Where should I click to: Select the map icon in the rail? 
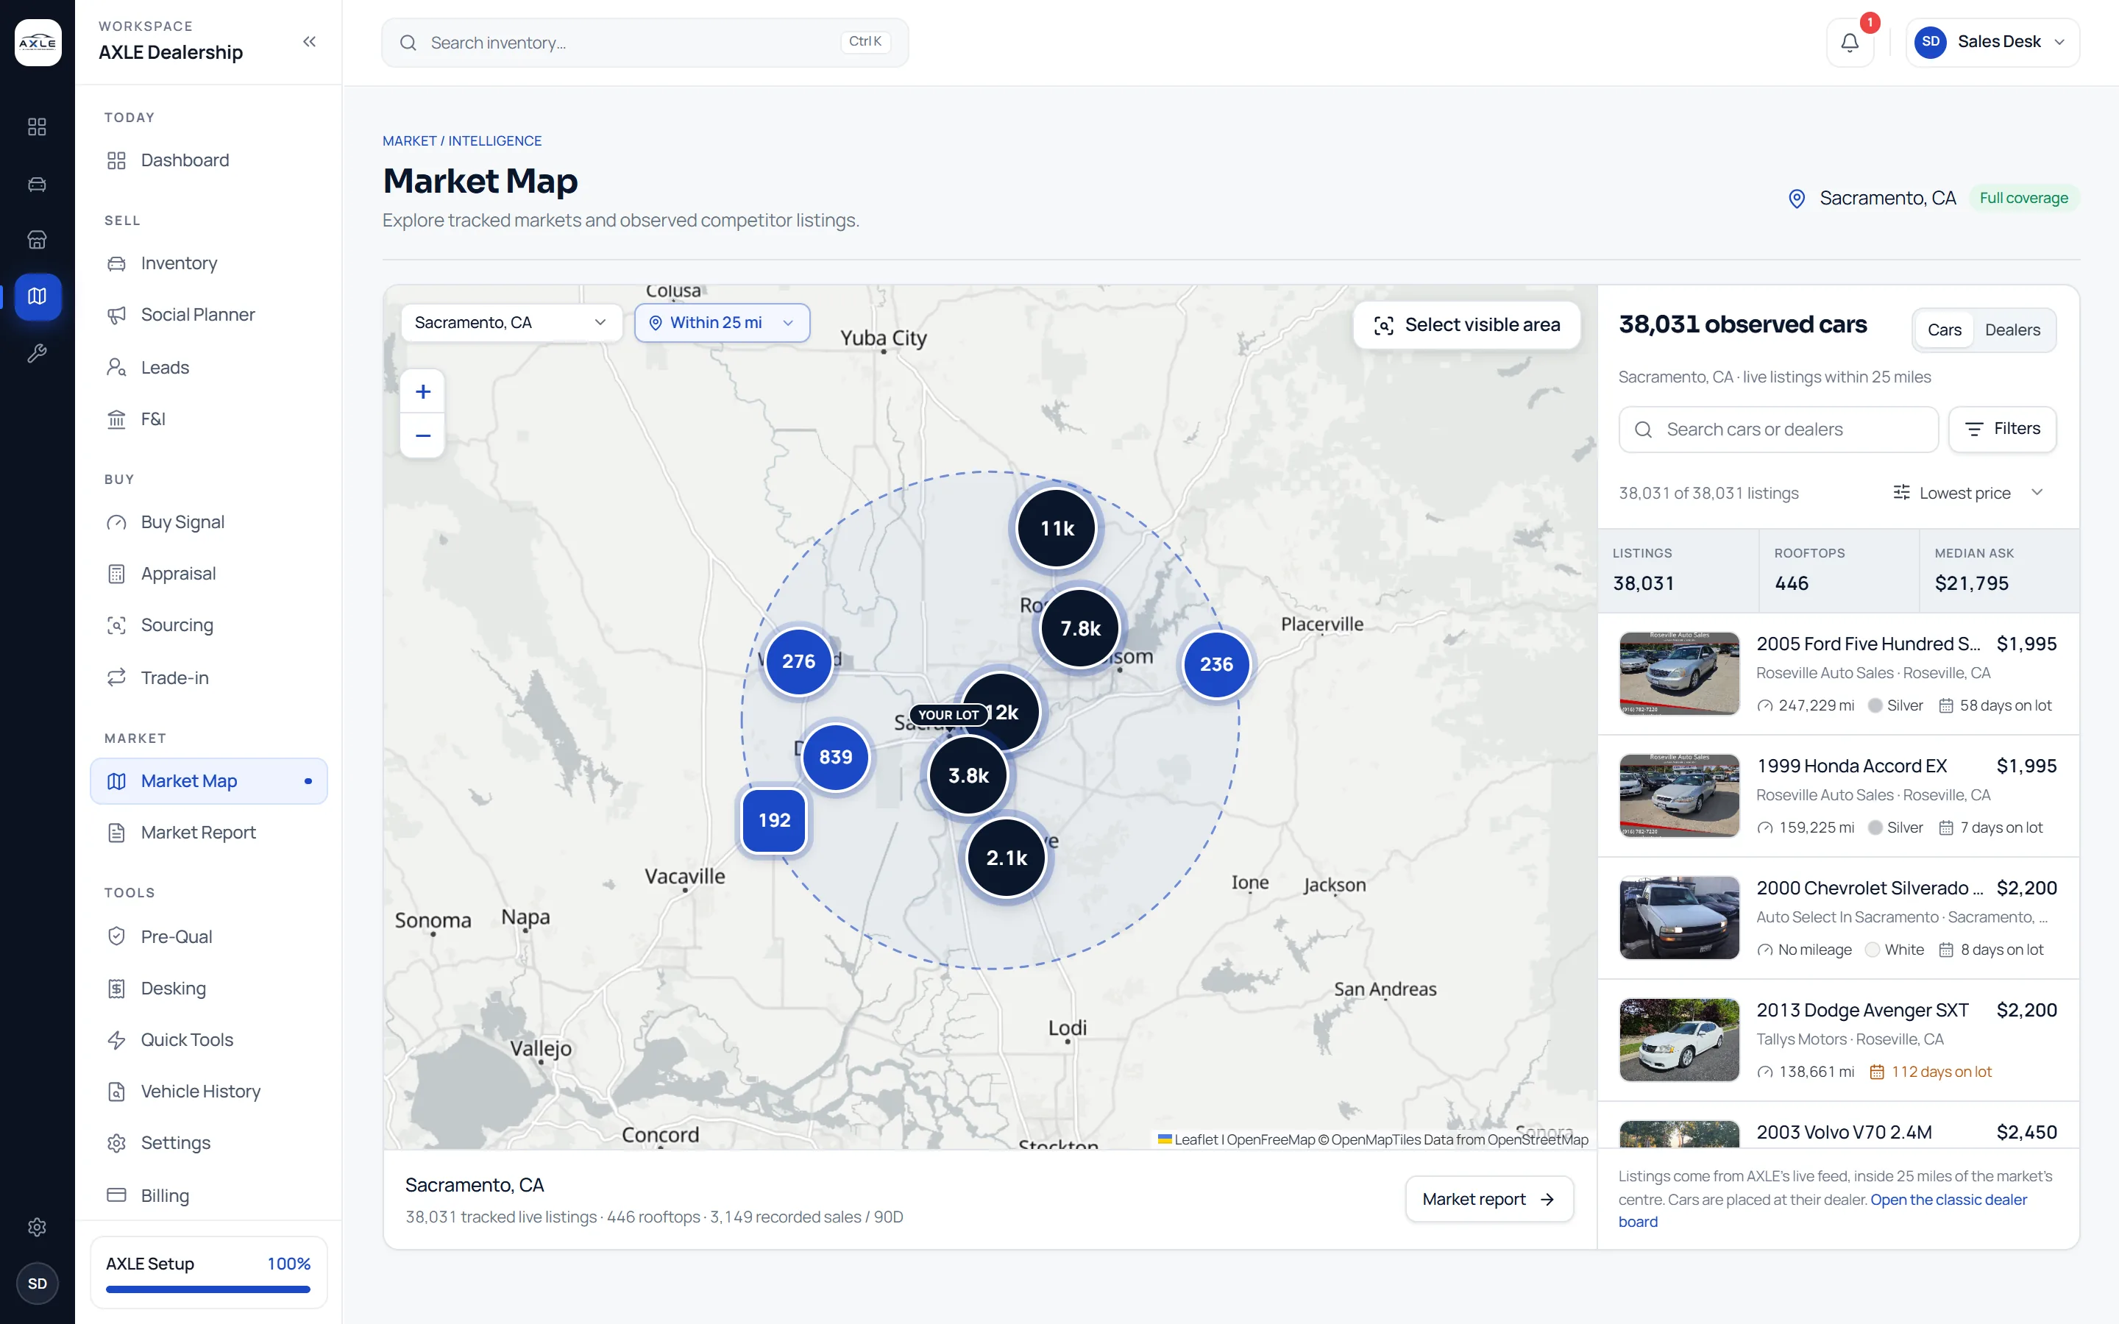coord(37,296)
